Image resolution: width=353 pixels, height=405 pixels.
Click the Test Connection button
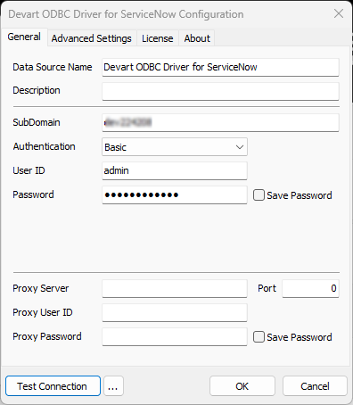tap(53, 386)
